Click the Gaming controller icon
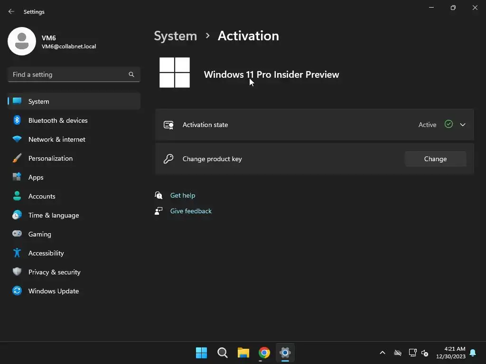This screenshot has height=364, width=486. pyautogui.click(x=17, y=234)
